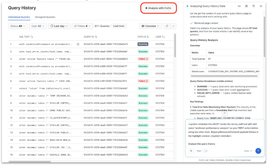Viewport: 268px width, 166px height.
Task: Click the Failed info icon in row 6
Action: click(x=147, y=81)
